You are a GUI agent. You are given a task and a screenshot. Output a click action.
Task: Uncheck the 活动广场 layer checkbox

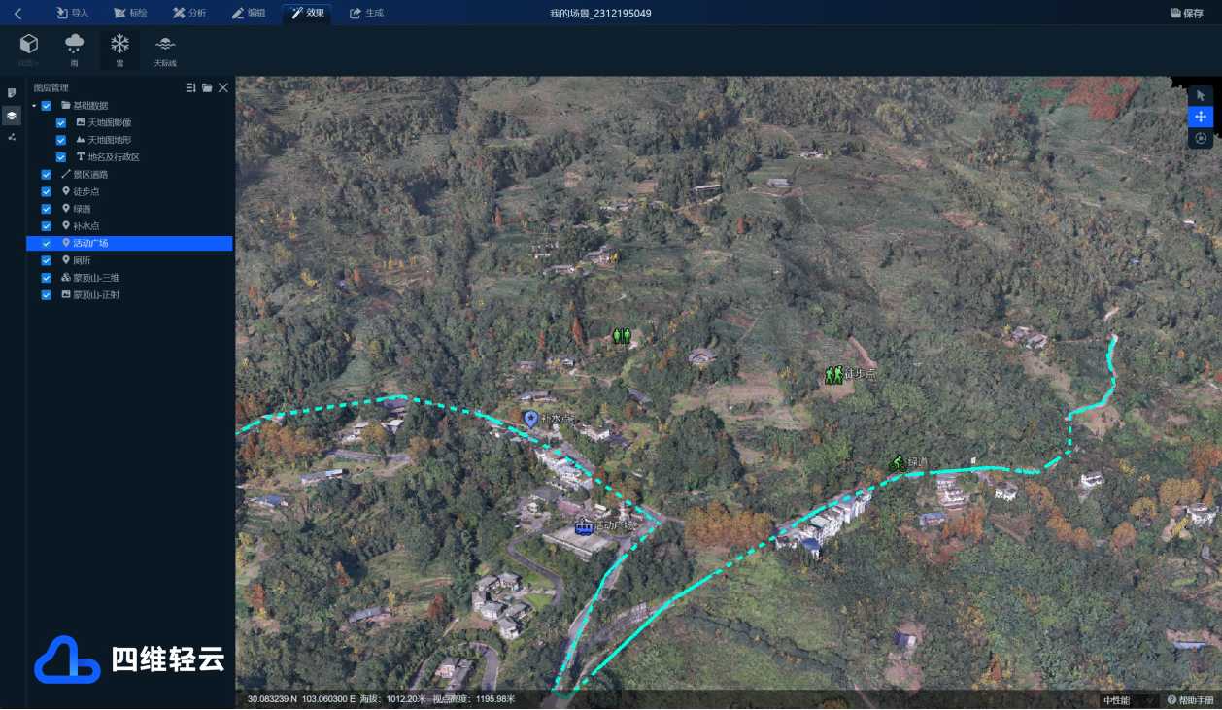click(46, 243)
